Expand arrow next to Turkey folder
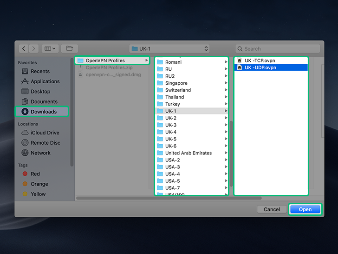 coord(226,104)
